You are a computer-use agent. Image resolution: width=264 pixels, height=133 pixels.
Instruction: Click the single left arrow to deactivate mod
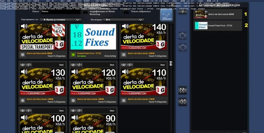pyautogui.click(x=183, y=48)
